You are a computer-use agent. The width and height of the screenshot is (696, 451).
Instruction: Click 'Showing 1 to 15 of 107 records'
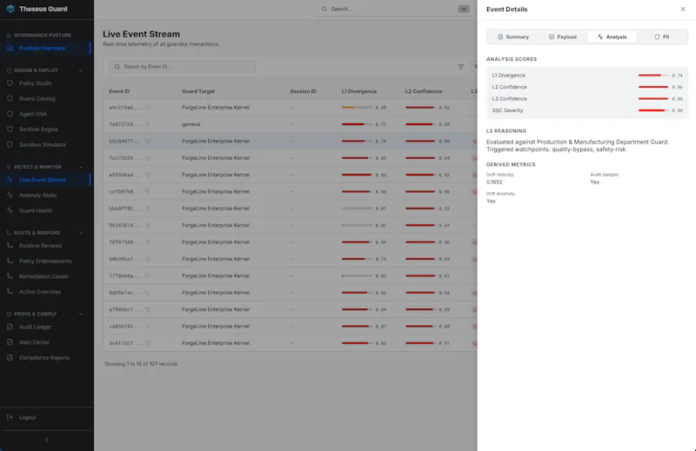point(141,364)
